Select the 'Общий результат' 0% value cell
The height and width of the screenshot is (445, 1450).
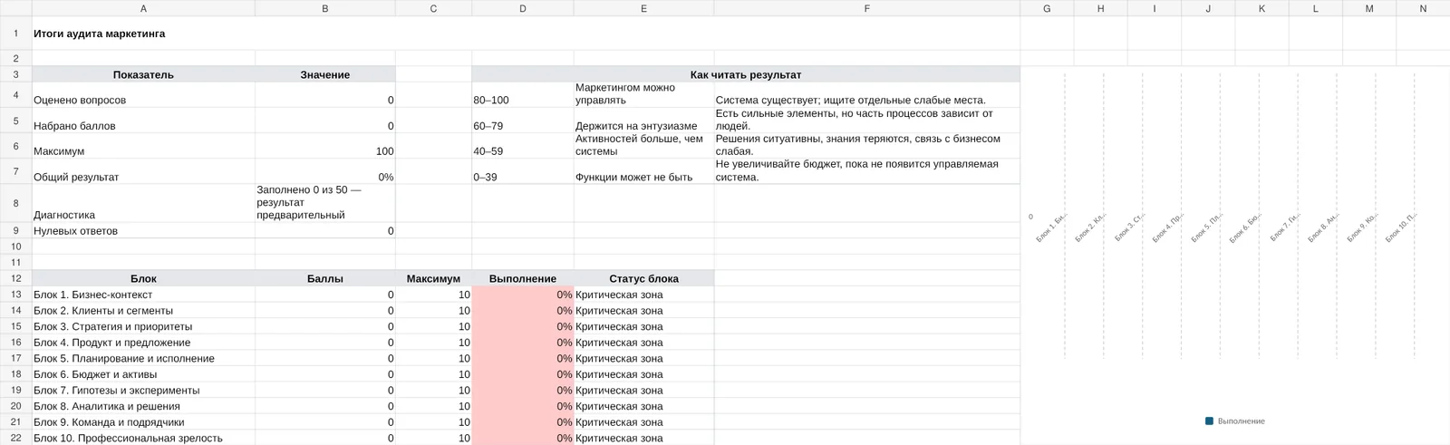tap(325, 171)
